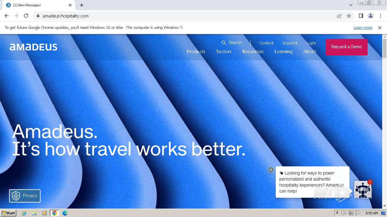Image resolution: width=387 pixels, height=217 pixels.
Task: Click the Privacy button
Action: pyautogui.click(x=25, y=196)
